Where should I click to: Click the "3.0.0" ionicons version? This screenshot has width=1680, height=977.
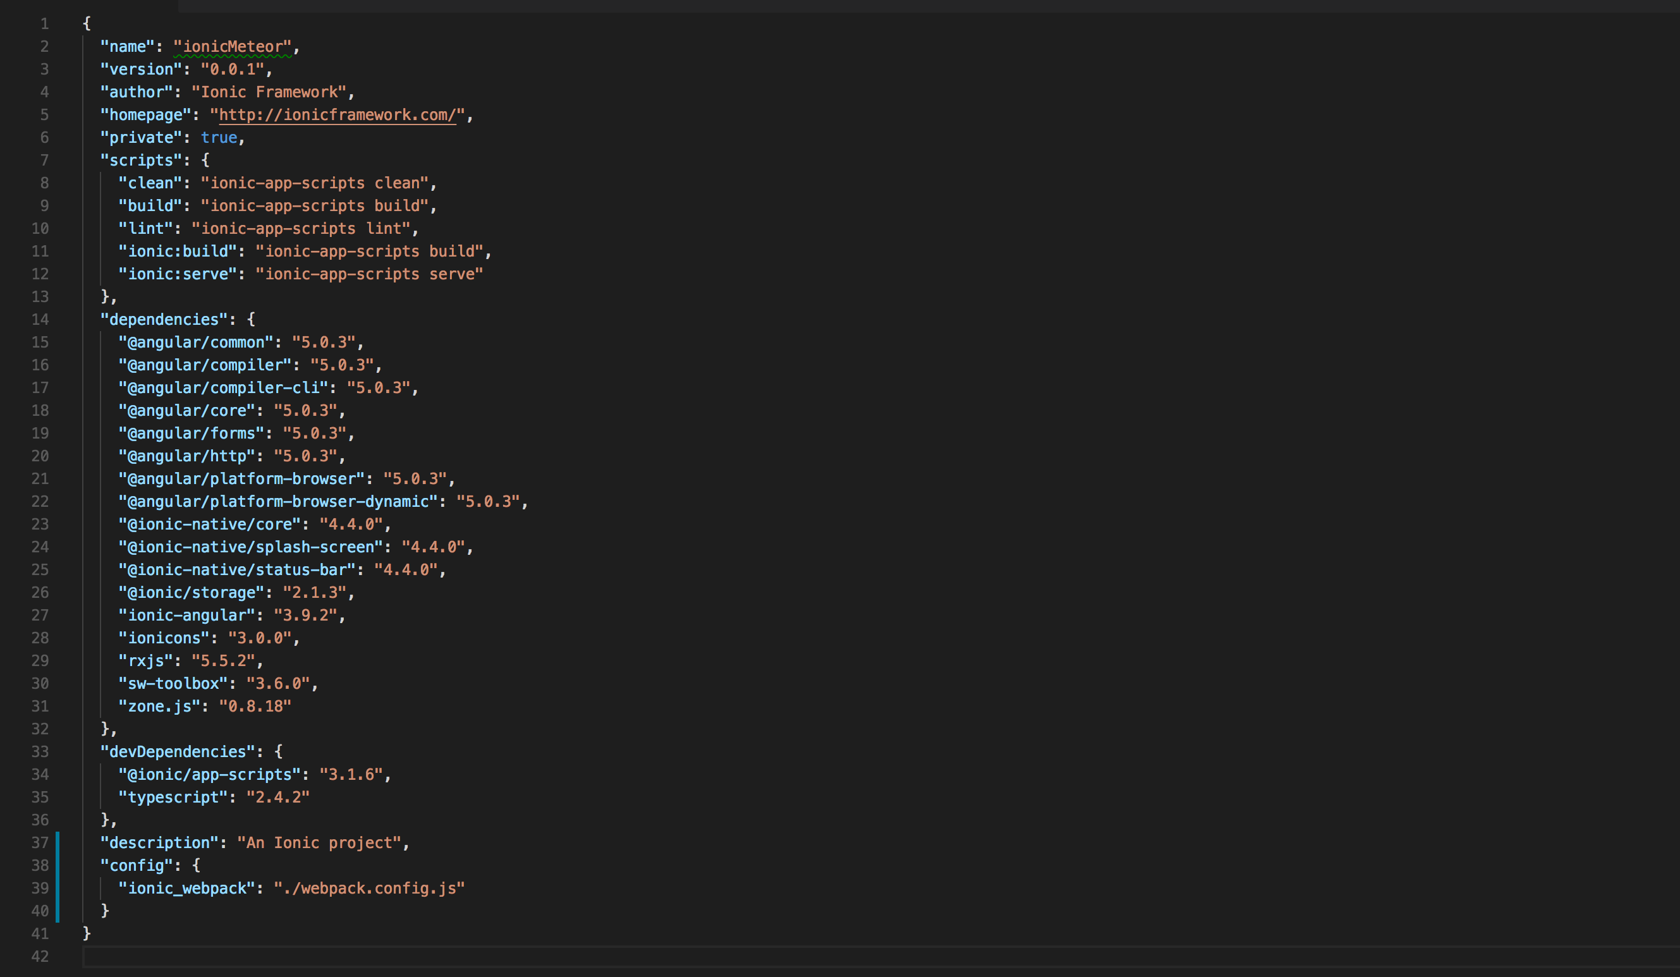point(260,638)
